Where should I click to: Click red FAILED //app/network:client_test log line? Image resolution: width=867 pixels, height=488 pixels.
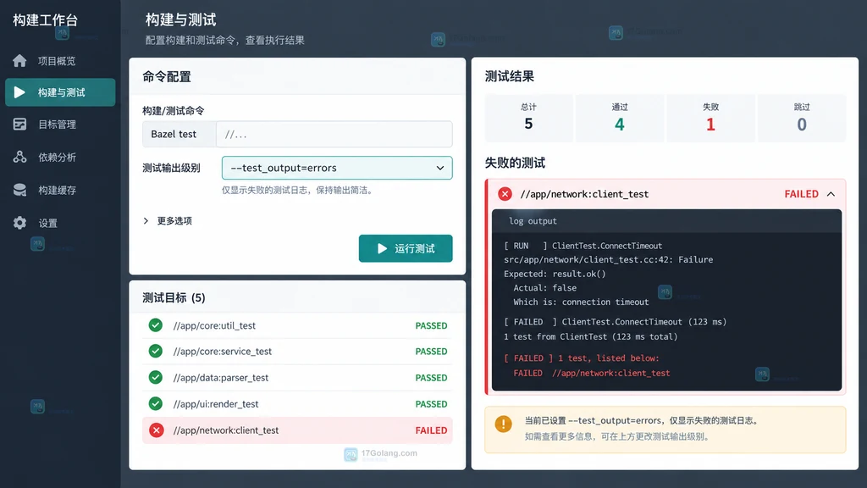click(x=592, y=374)
